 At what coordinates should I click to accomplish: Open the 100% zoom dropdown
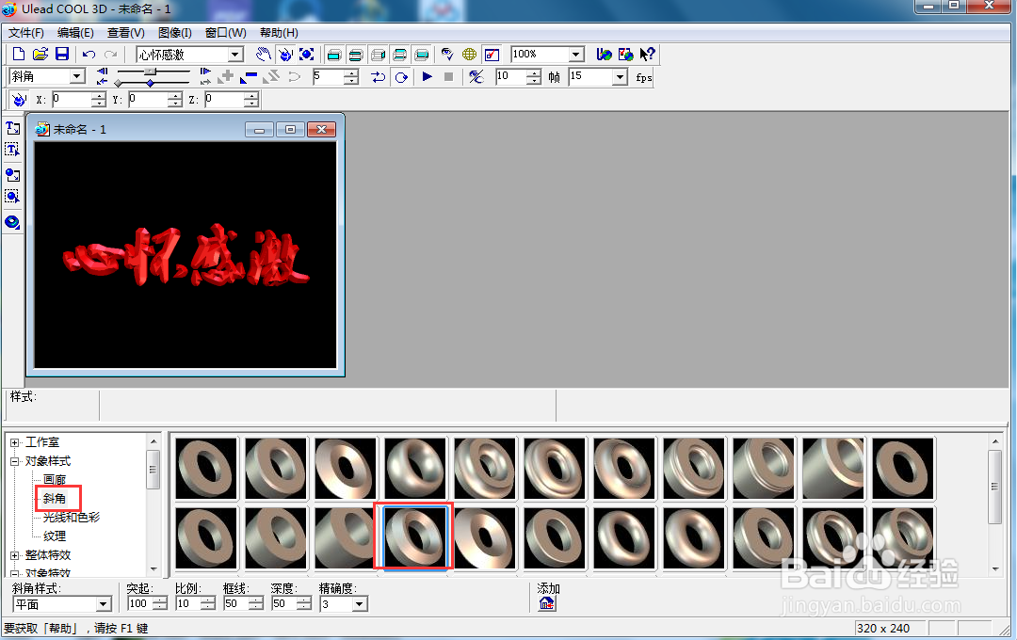[x=575, y=55]
